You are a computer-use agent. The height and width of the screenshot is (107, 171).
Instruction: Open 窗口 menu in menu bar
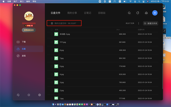pos(22,1)
